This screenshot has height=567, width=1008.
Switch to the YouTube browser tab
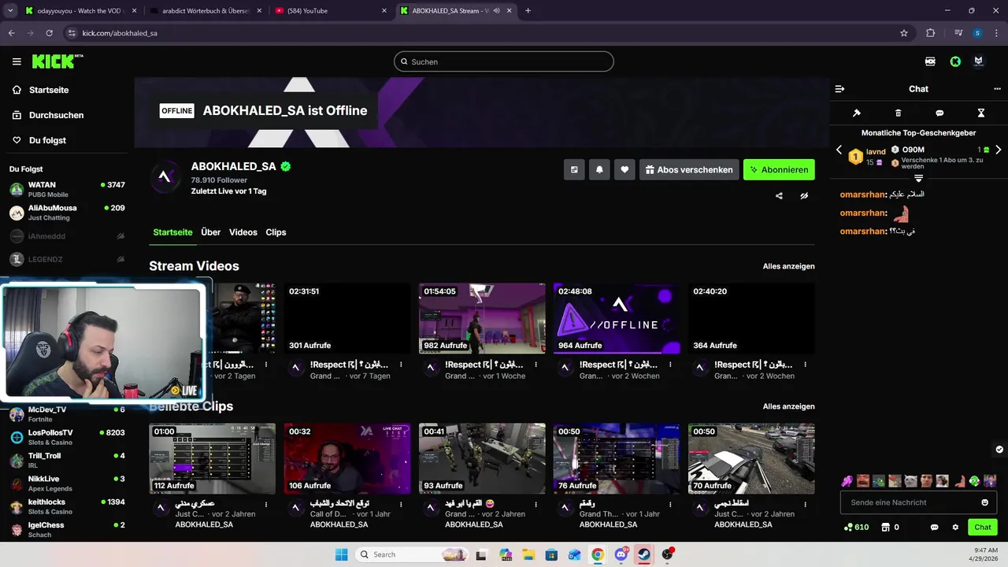[329, 11]
